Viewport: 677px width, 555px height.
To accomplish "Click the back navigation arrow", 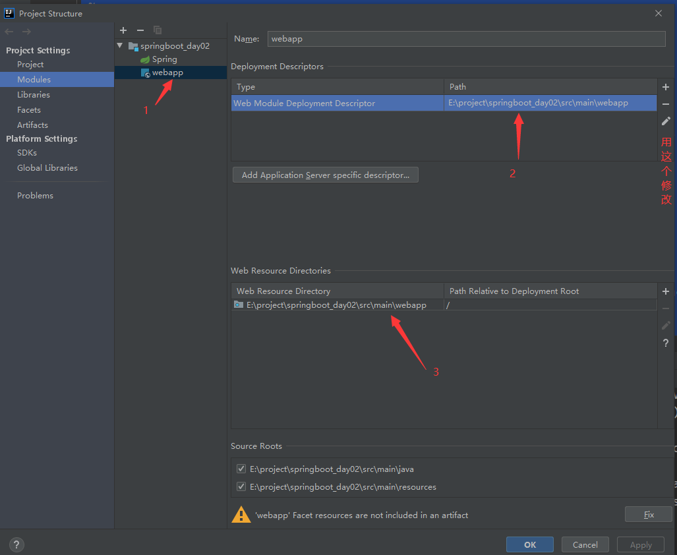I will pyautogui.click(x=9, y=32).
